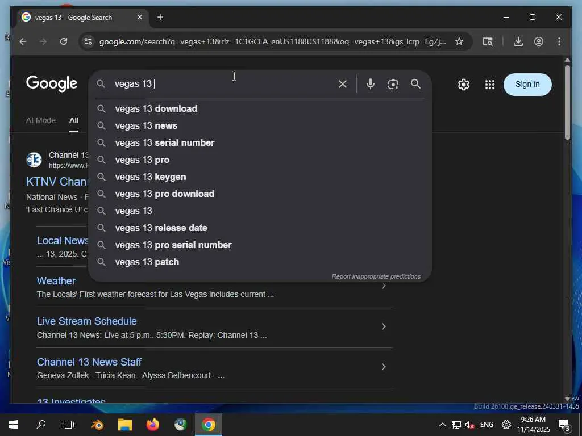Choose suggestion 'vegas 13 patch'
The image size is (582, 436).
click(260, 262)
